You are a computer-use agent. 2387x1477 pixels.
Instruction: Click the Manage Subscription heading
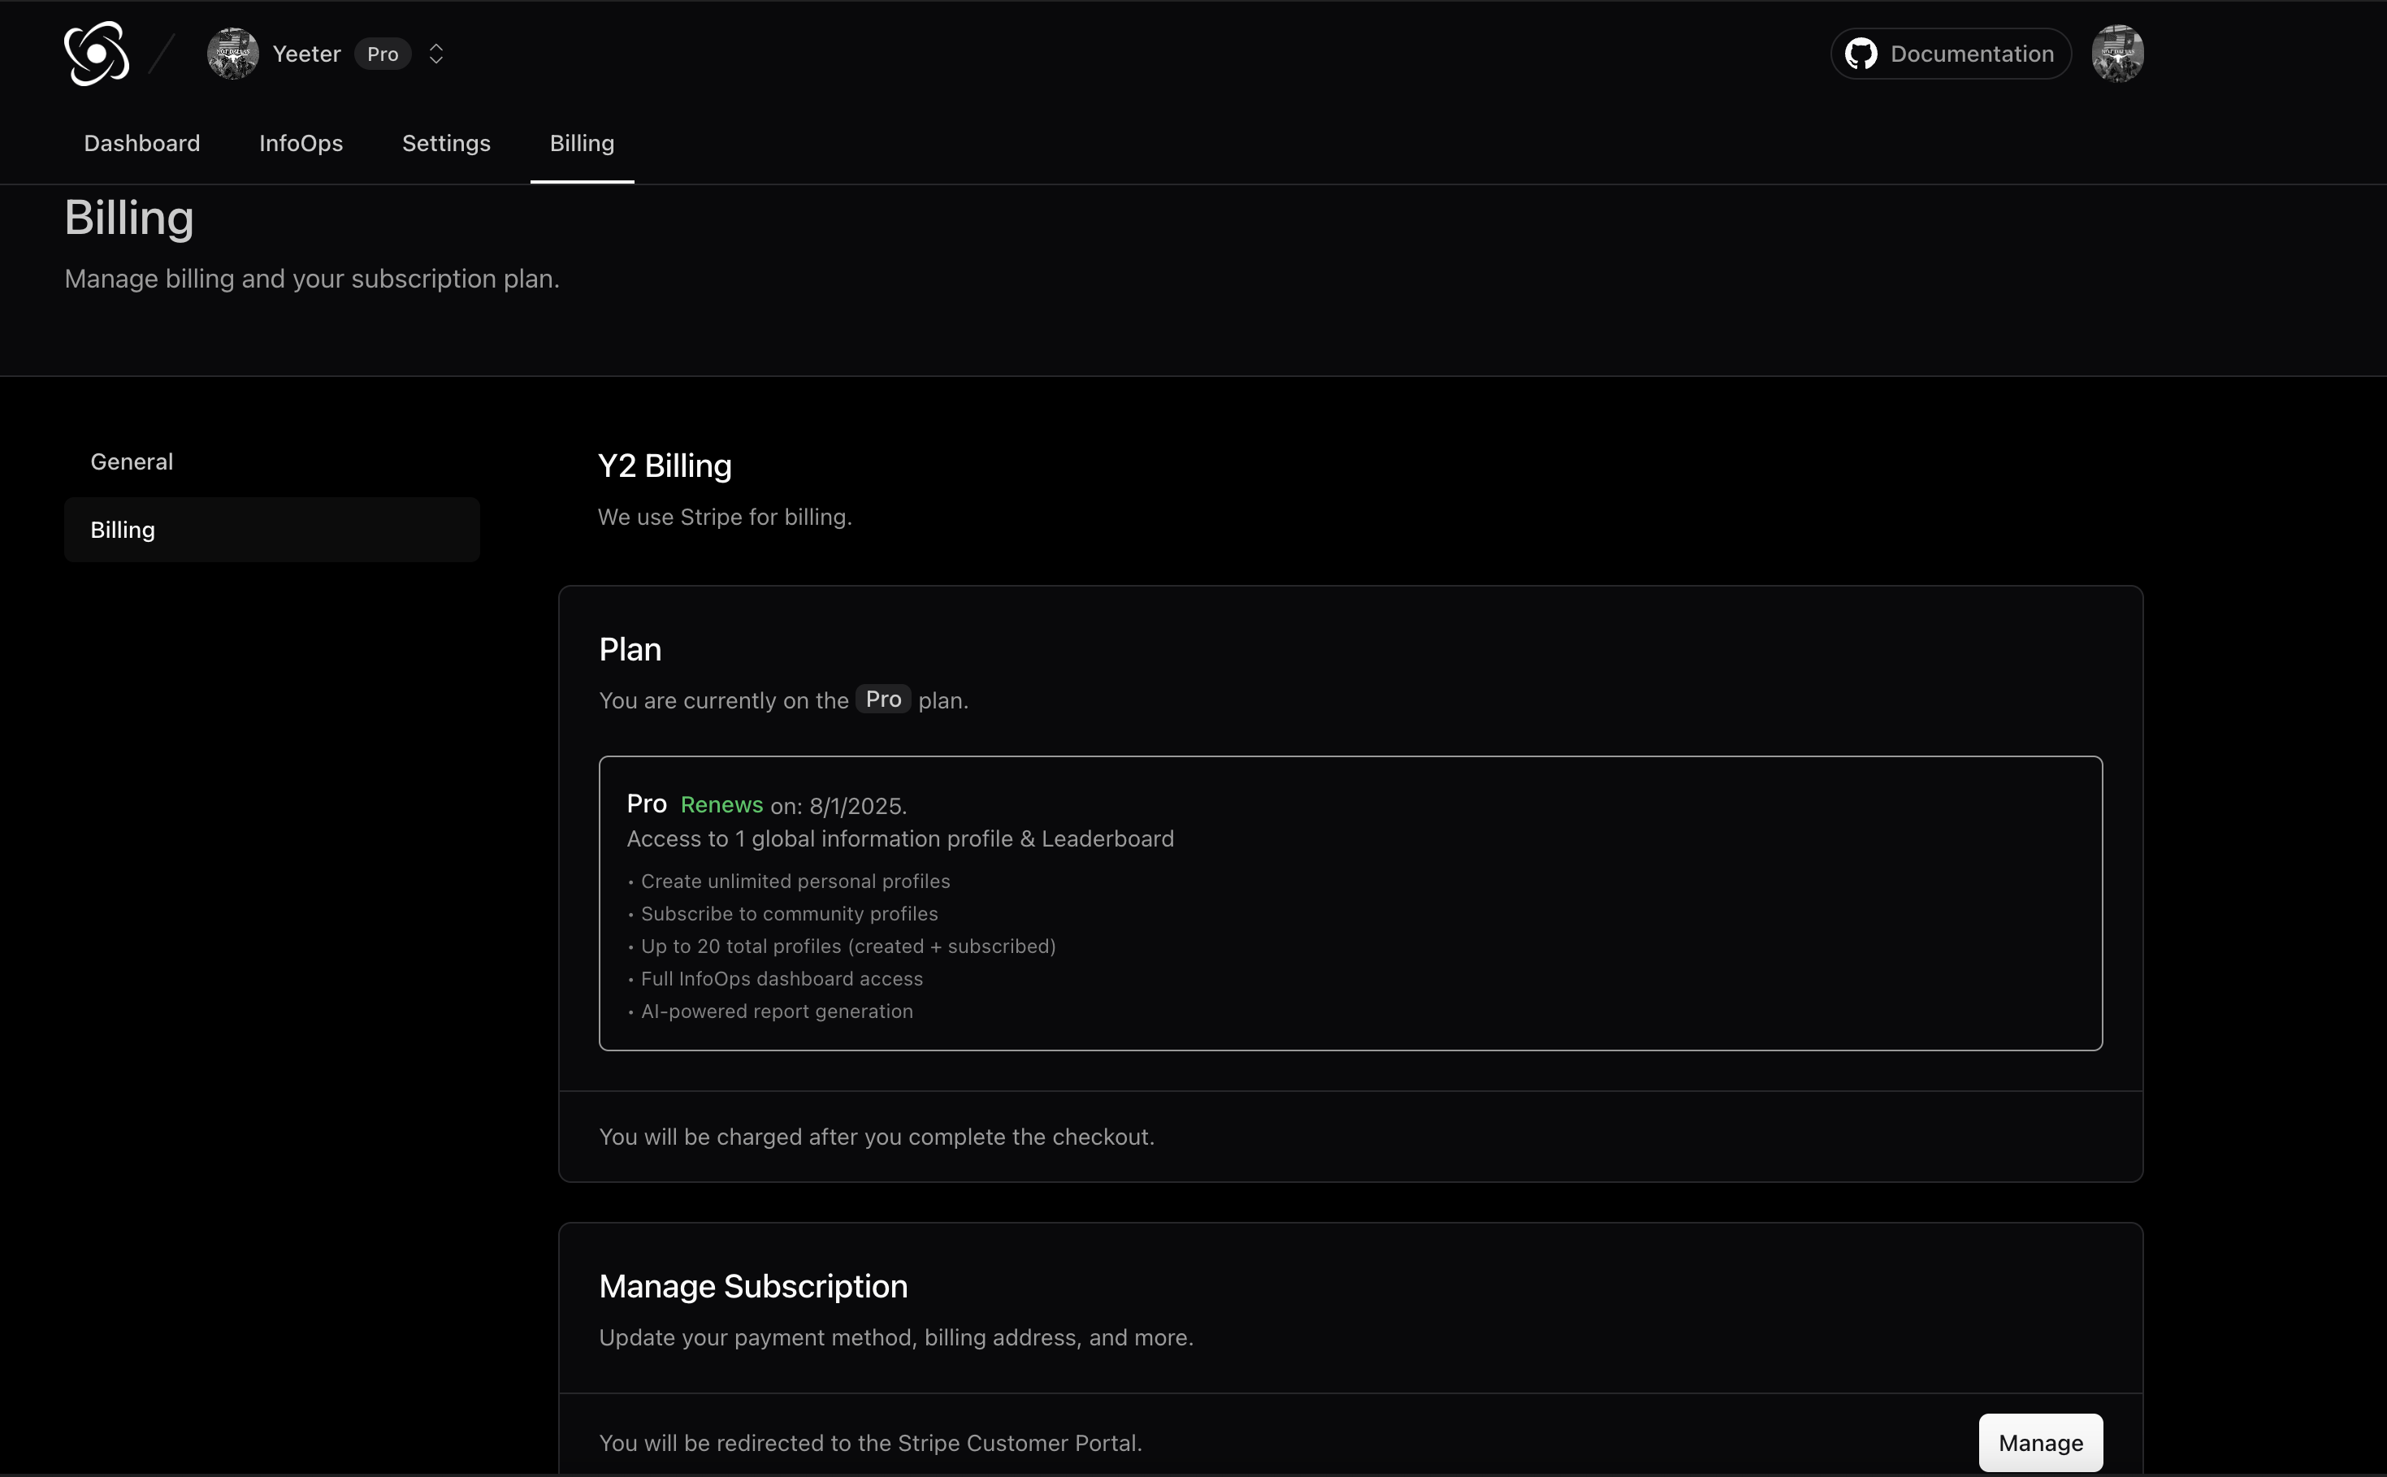click(x=753, y=1287)
